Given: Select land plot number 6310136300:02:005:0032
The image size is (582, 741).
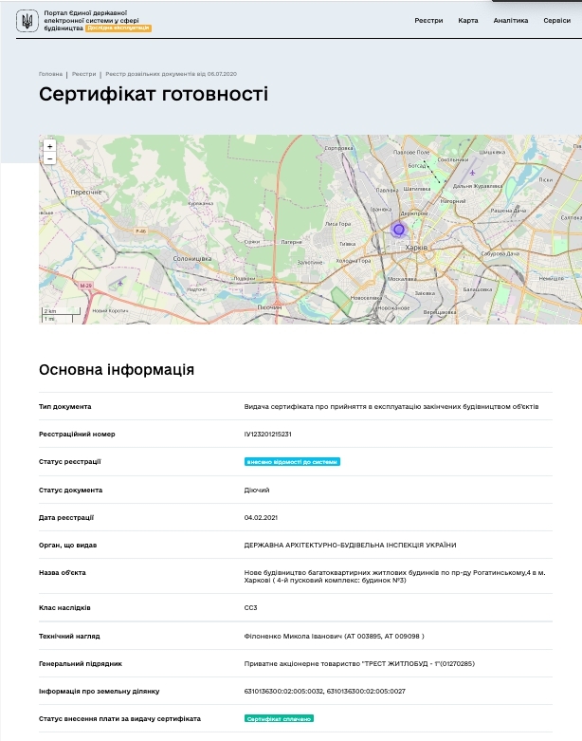Looking at the screenshot, I should point(283,691).
